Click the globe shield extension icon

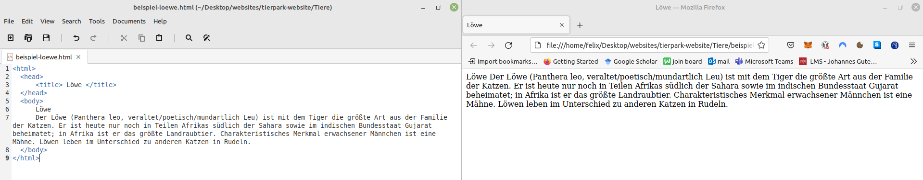coord(825,45)
